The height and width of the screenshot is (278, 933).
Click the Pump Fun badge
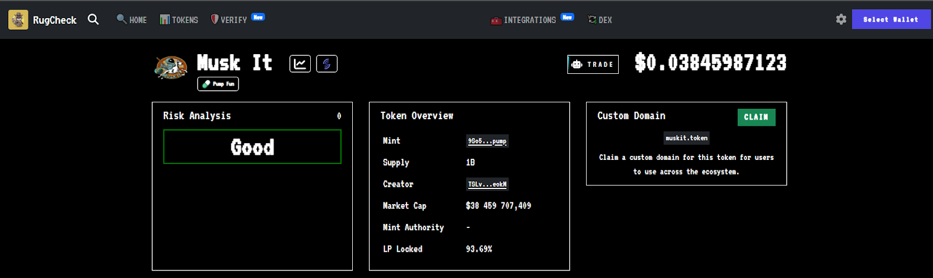coord(218,84)
